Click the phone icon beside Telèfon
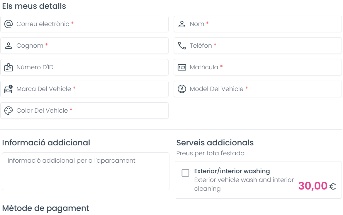This screenshot has width=343, height=215. click(182, 46)
